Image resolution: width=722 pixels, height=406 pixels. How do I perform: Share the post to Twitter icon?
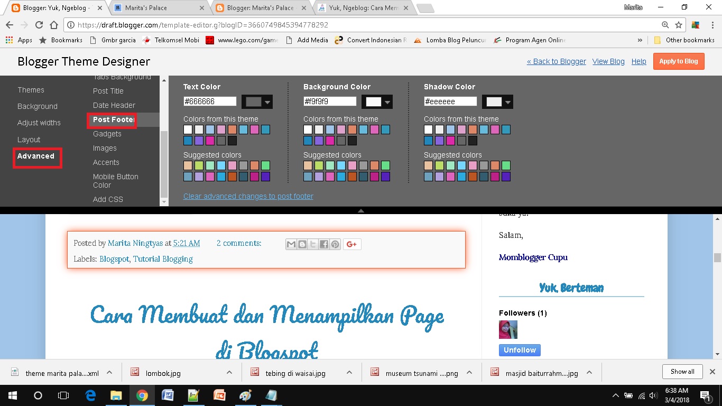pyautogui.click(x=313, y=244)
